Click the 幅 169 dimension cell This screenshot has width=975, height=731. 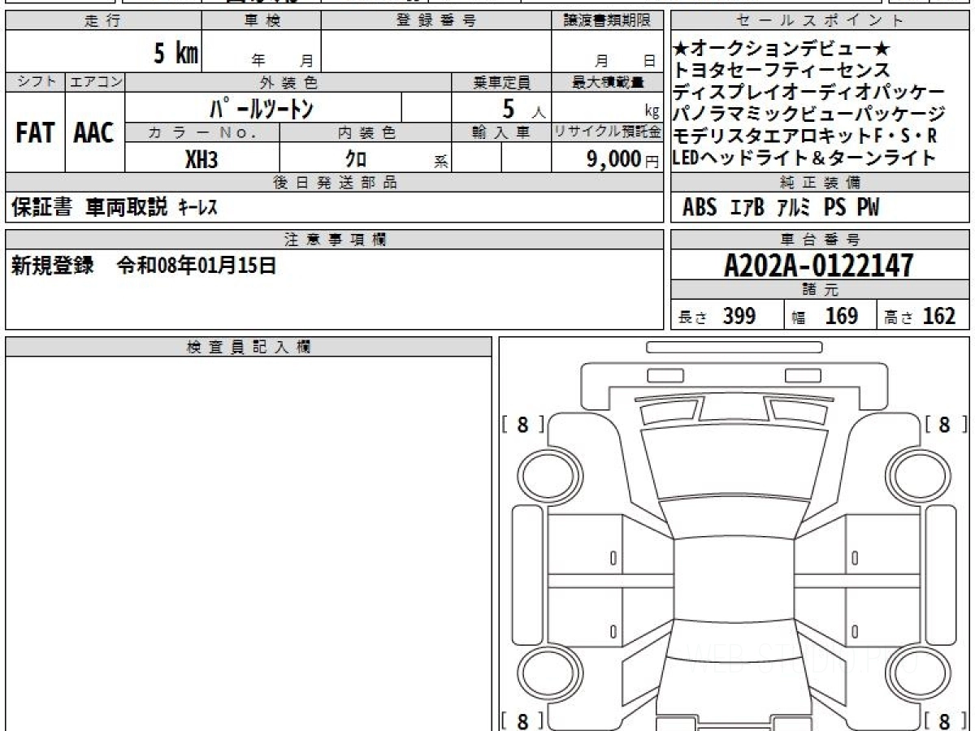(x=830, y=315)
